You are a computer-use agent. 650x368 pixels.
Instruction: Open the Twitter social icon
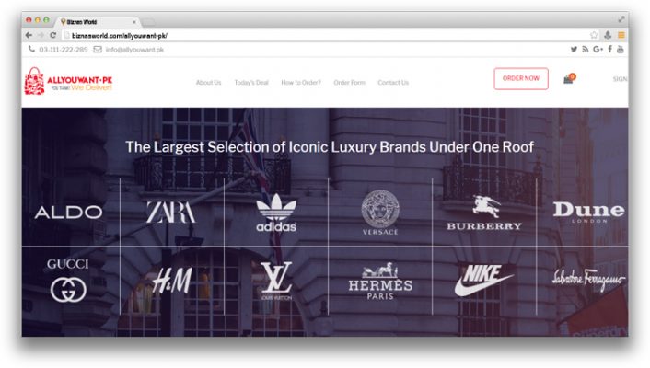click(574, 49)
